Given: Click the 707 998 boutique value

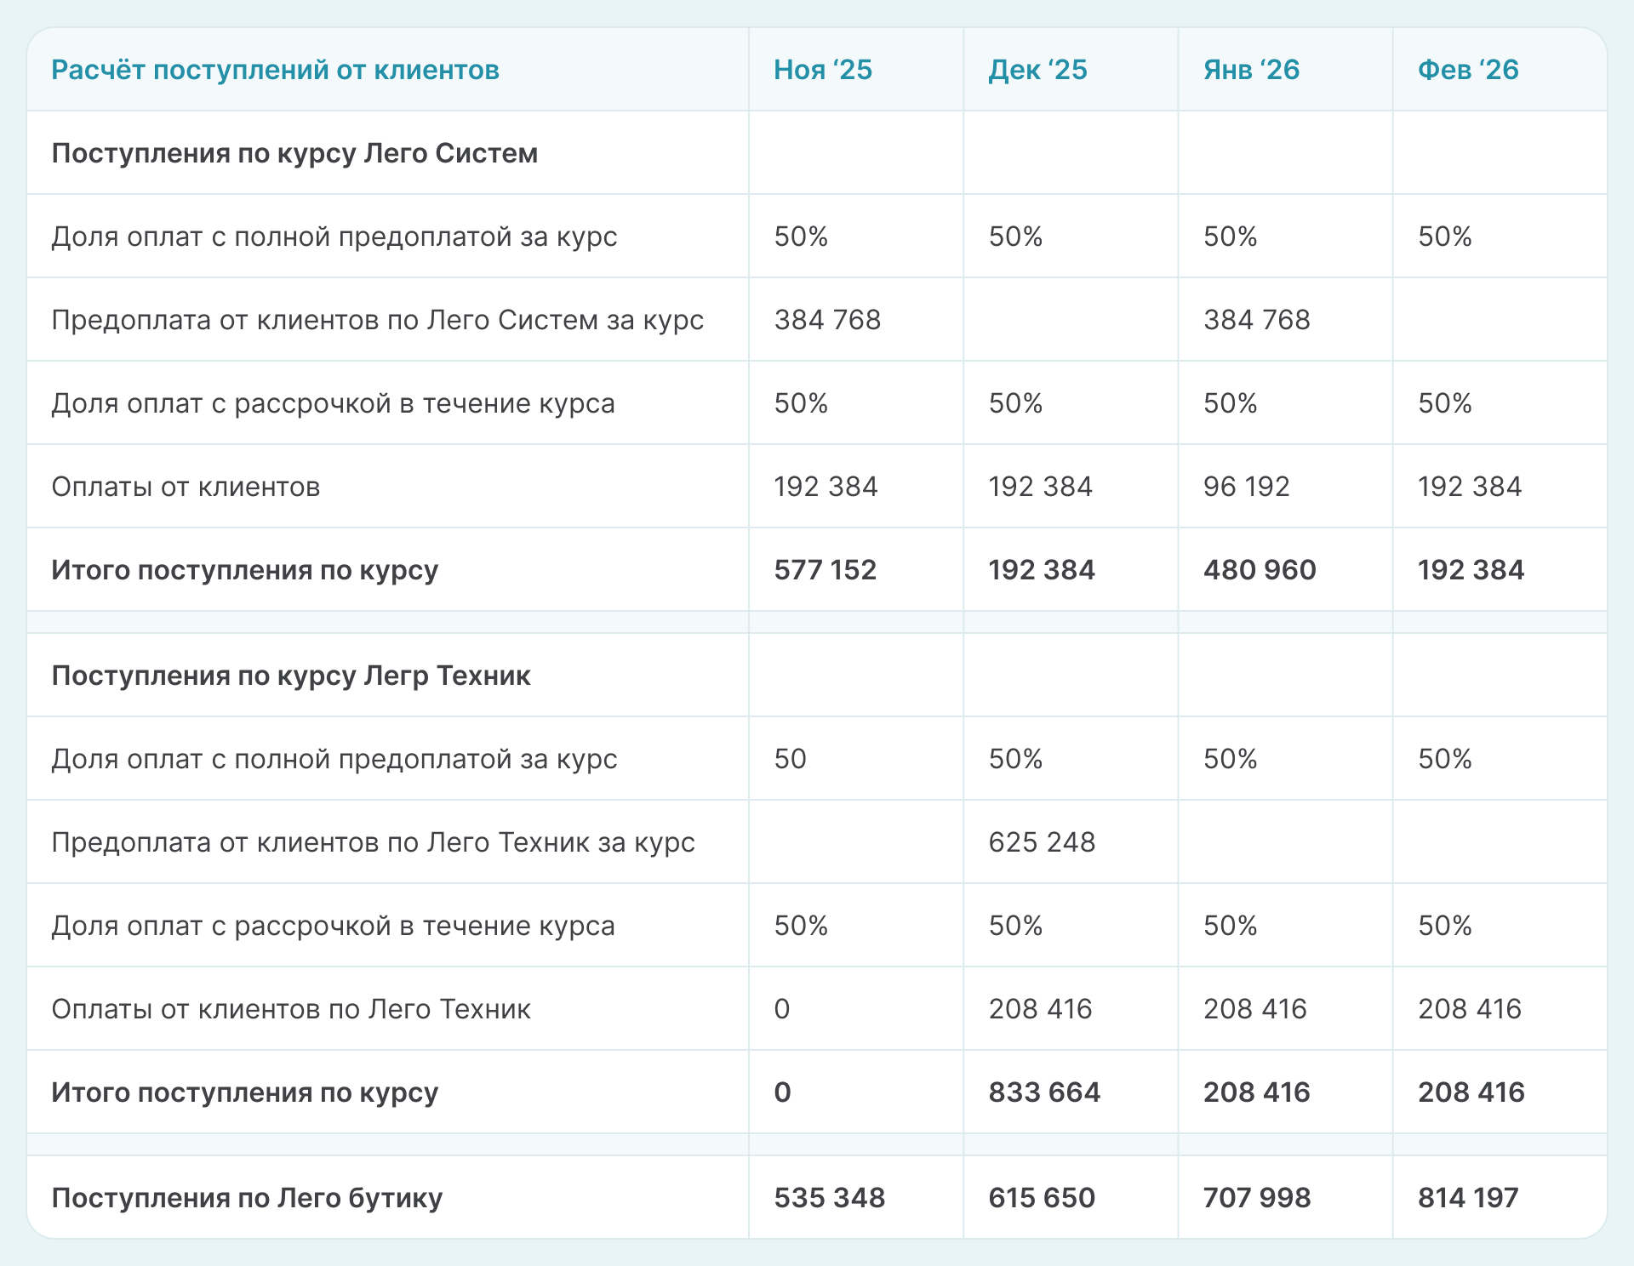Looking at the screenshot, I should pyautogui.click(x=1256, y=1198).
